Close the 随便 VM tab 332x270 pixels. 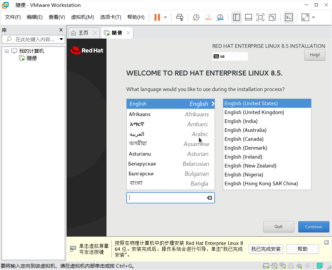[x=128, y=33]
